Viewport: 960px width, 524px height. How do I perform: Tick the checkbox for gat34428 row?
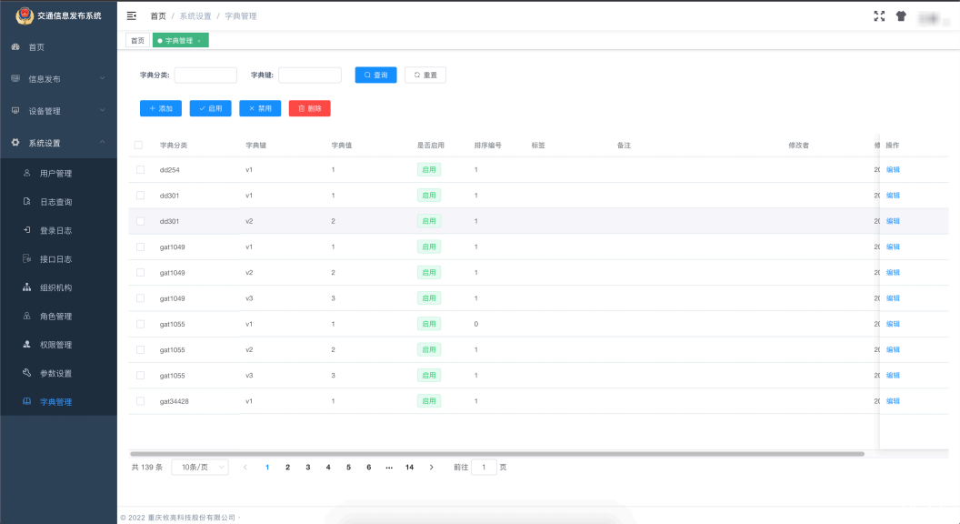(140, 401)
